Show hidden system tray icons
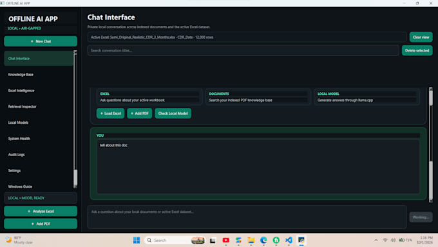This screenshot has width=438, height=247. point(376,240)
